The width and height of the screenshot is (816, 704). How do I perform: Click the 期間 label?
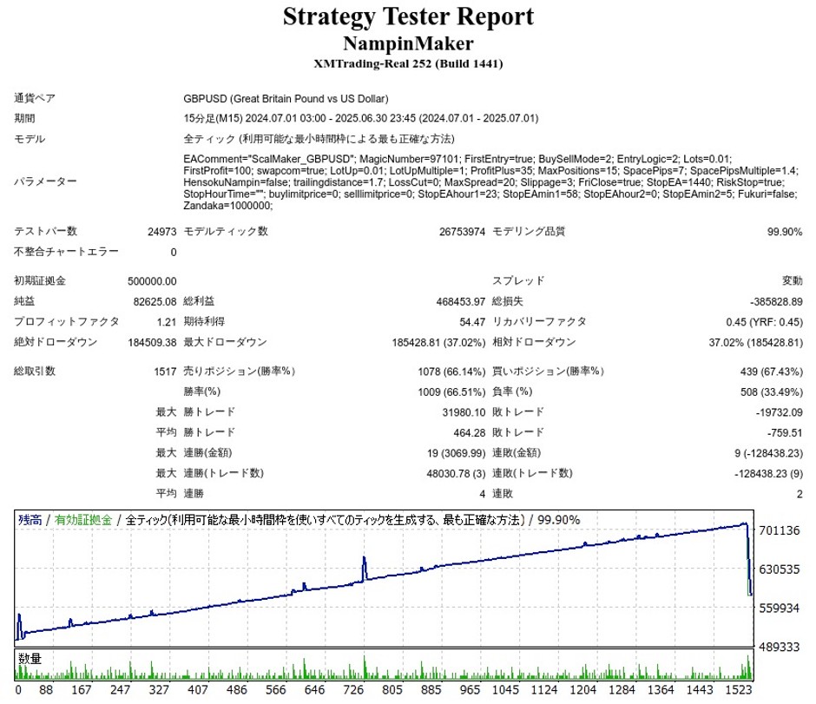coord(24,118)
